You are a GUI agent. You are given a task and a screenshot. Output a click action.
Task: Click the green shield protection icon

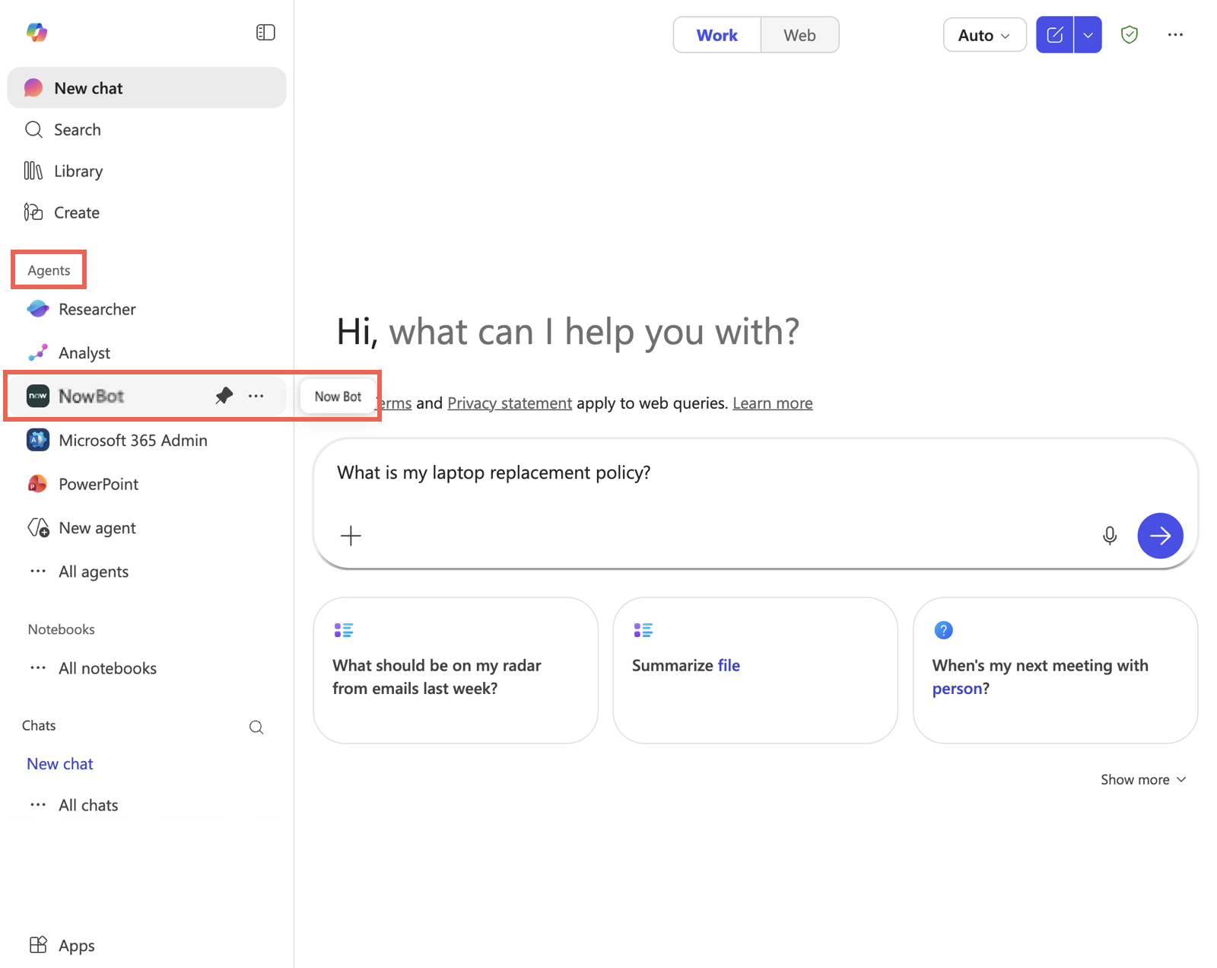tap(1130, 35)
